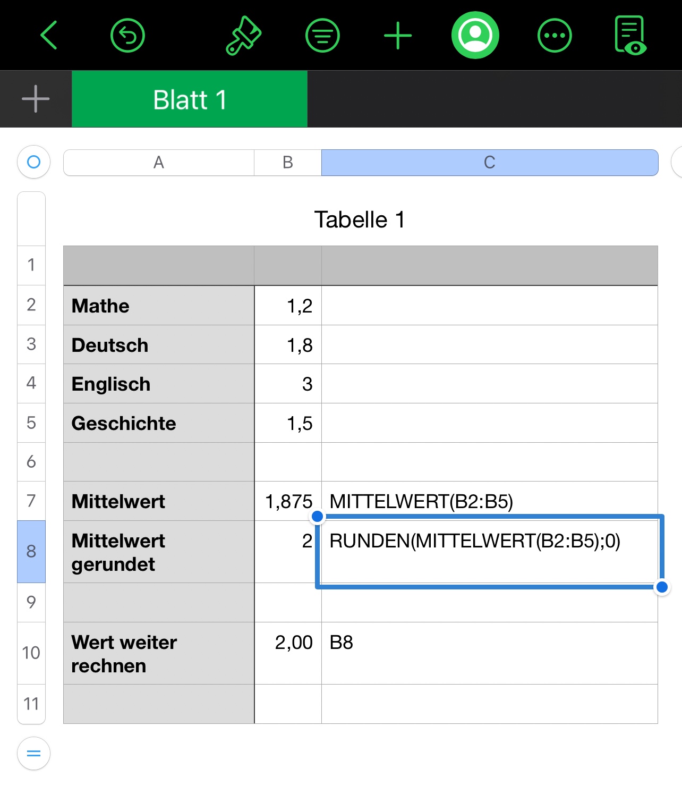Open the sort and filter organizer
The height and width of the screenshot is (810, 682).
pos(322,36)
